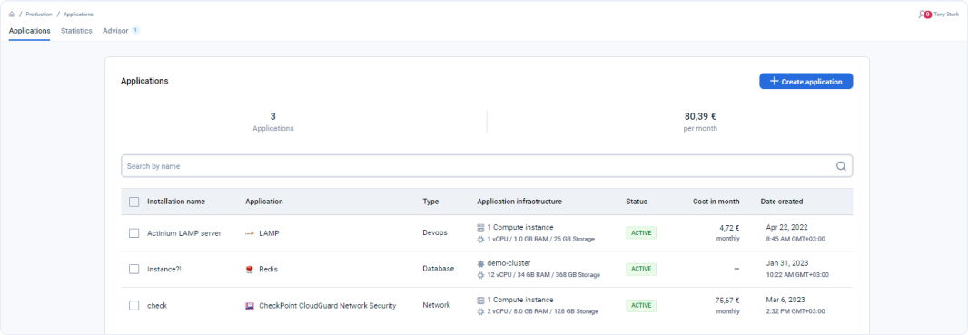This screenshot has width=968, height=335.
Task: Click 12 vCPU / 34 GB RAM specification
Action: tap(543, 275)
